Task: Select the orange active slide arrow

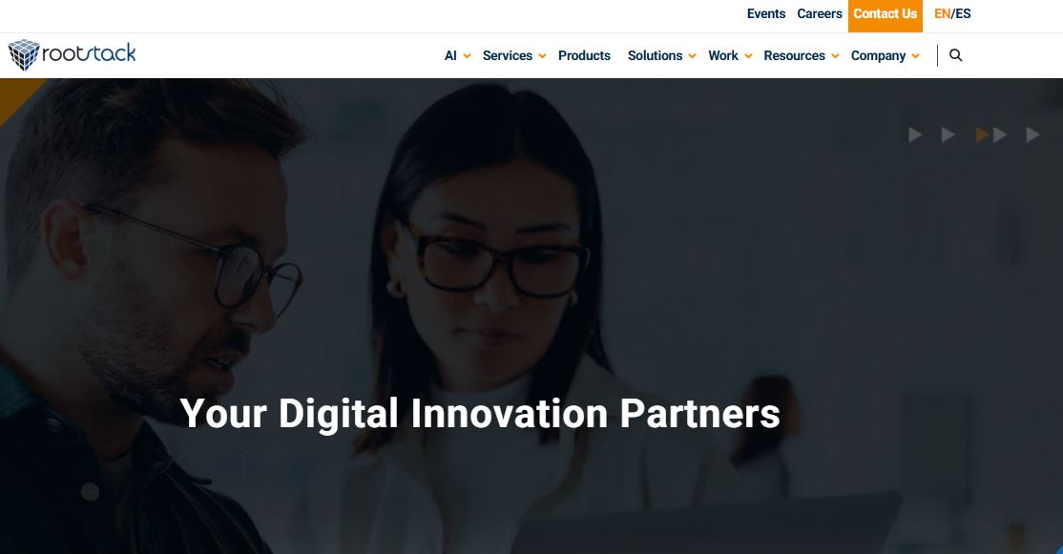Action: 982,135
